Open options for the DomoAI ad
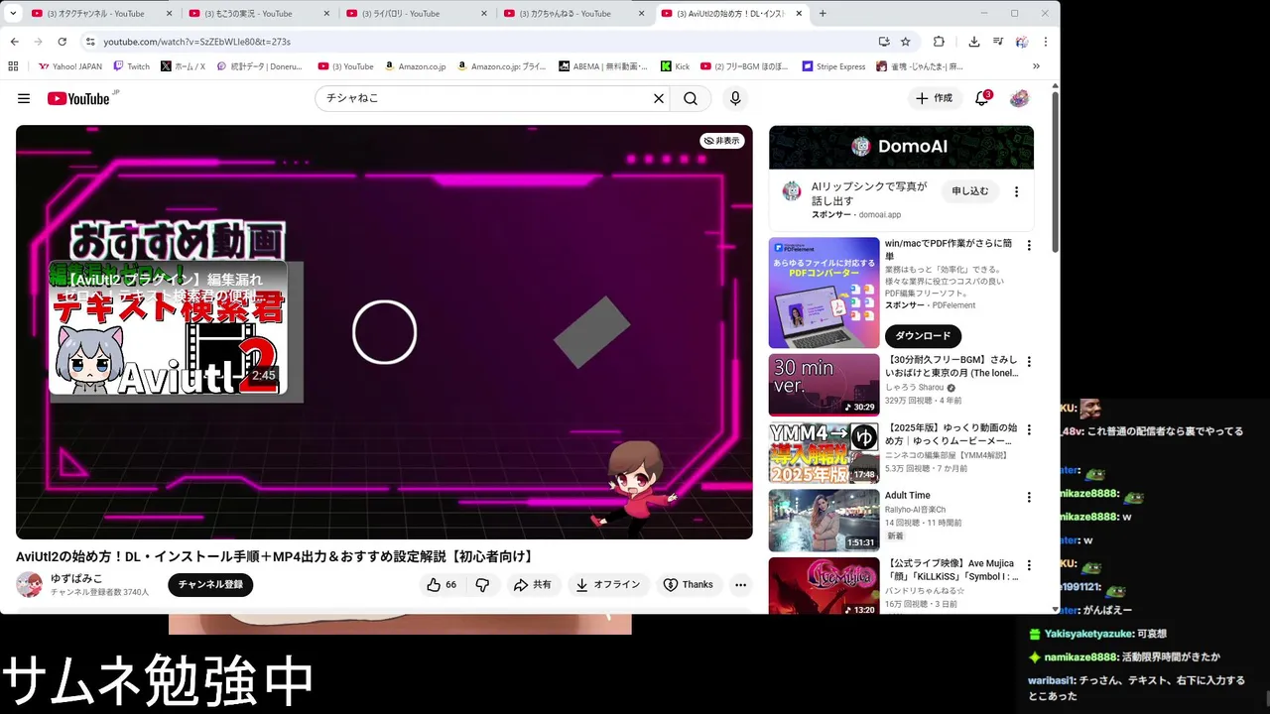Viewport: 1270px width, 714px height. (x=1016, y=191)
